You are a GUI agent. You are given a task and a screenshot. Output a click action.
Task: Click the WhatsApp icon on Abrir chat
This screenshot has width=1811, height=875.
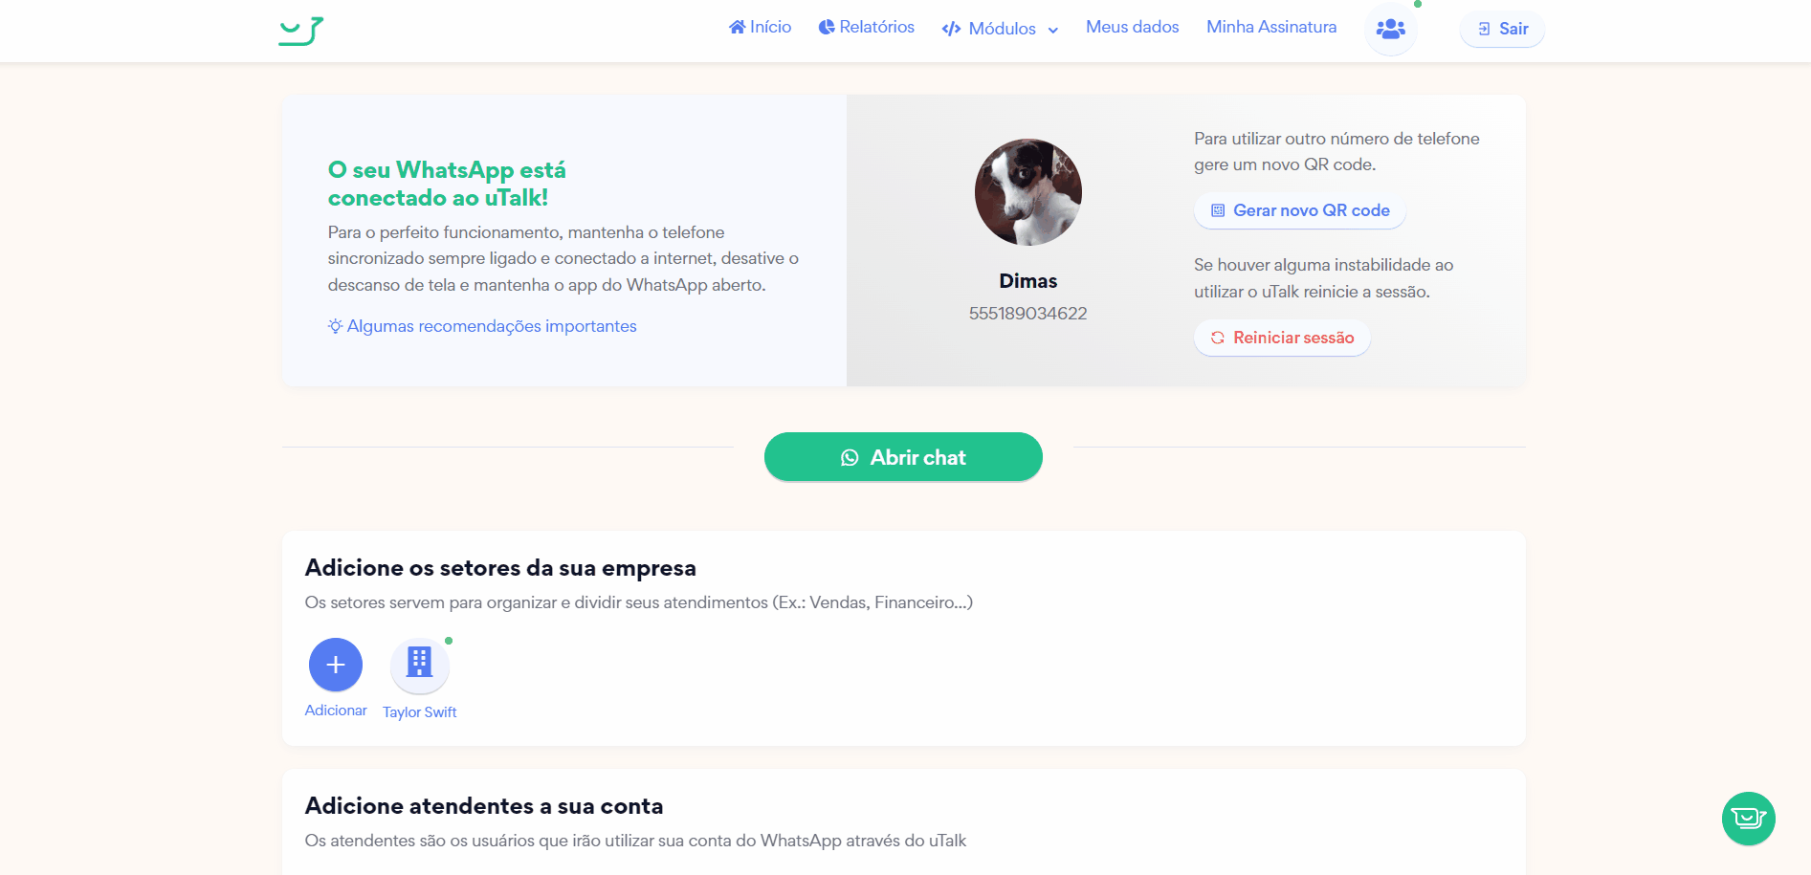coord(850,458)
